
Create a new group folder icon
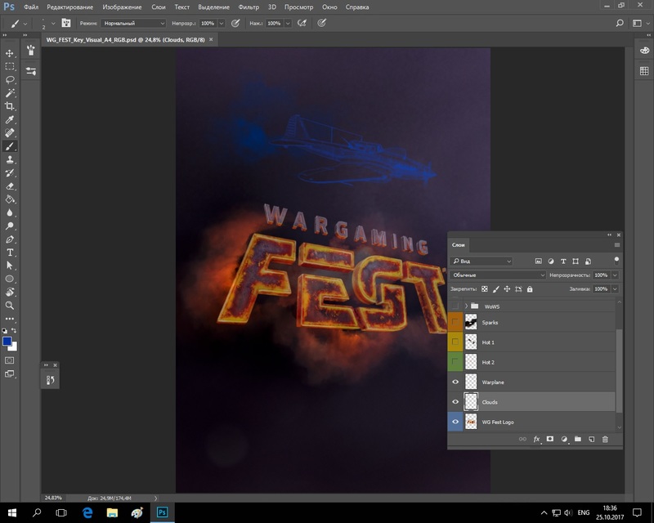point(578,439)
